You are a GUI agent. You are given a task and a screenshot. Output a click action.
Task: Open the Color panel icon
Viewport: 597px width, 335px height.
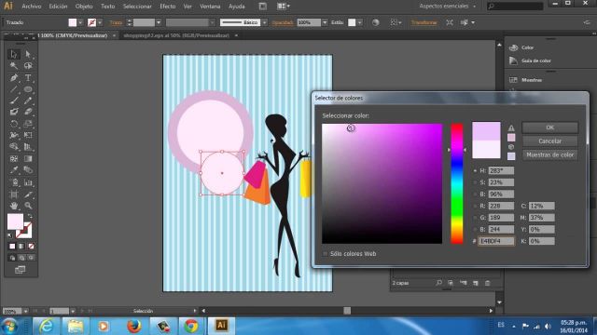tap(513, 47)
